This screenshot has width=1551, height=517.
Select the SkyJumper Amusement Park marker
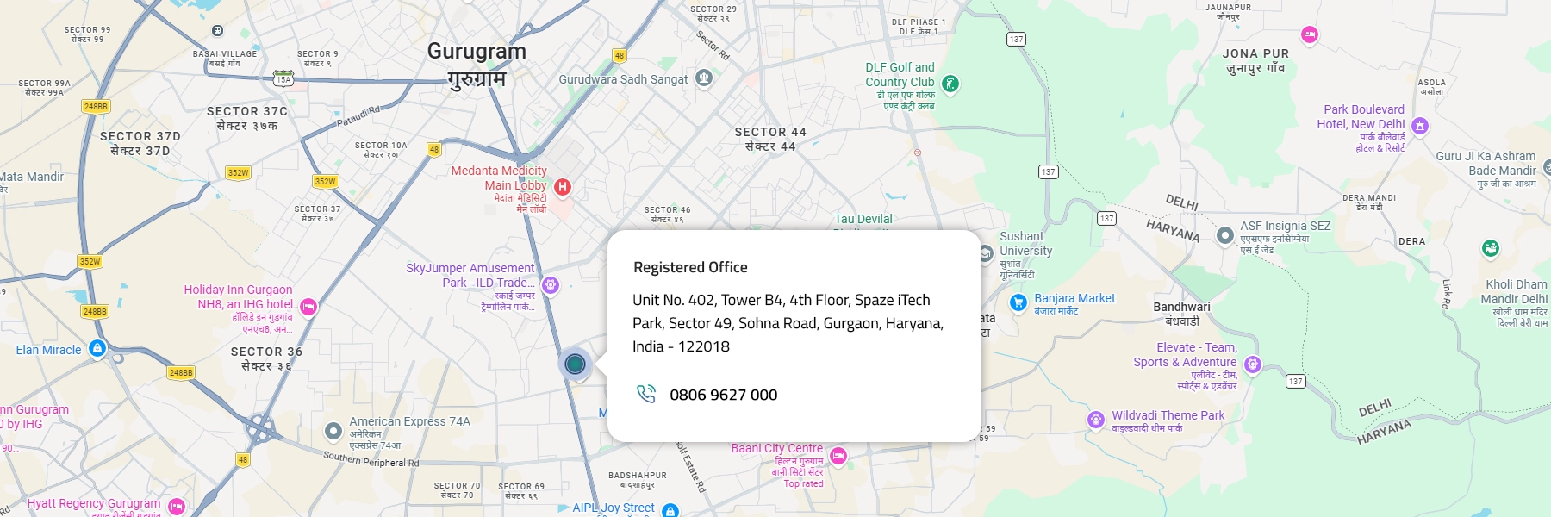click(551, 285)
